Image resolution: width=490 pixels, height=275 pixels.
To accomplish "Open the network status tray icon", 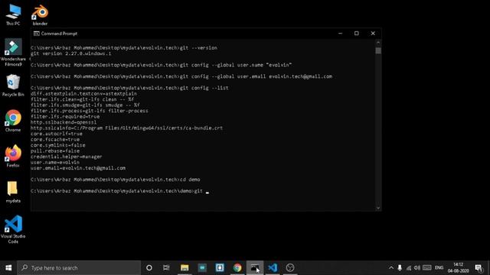I will 408,268.
